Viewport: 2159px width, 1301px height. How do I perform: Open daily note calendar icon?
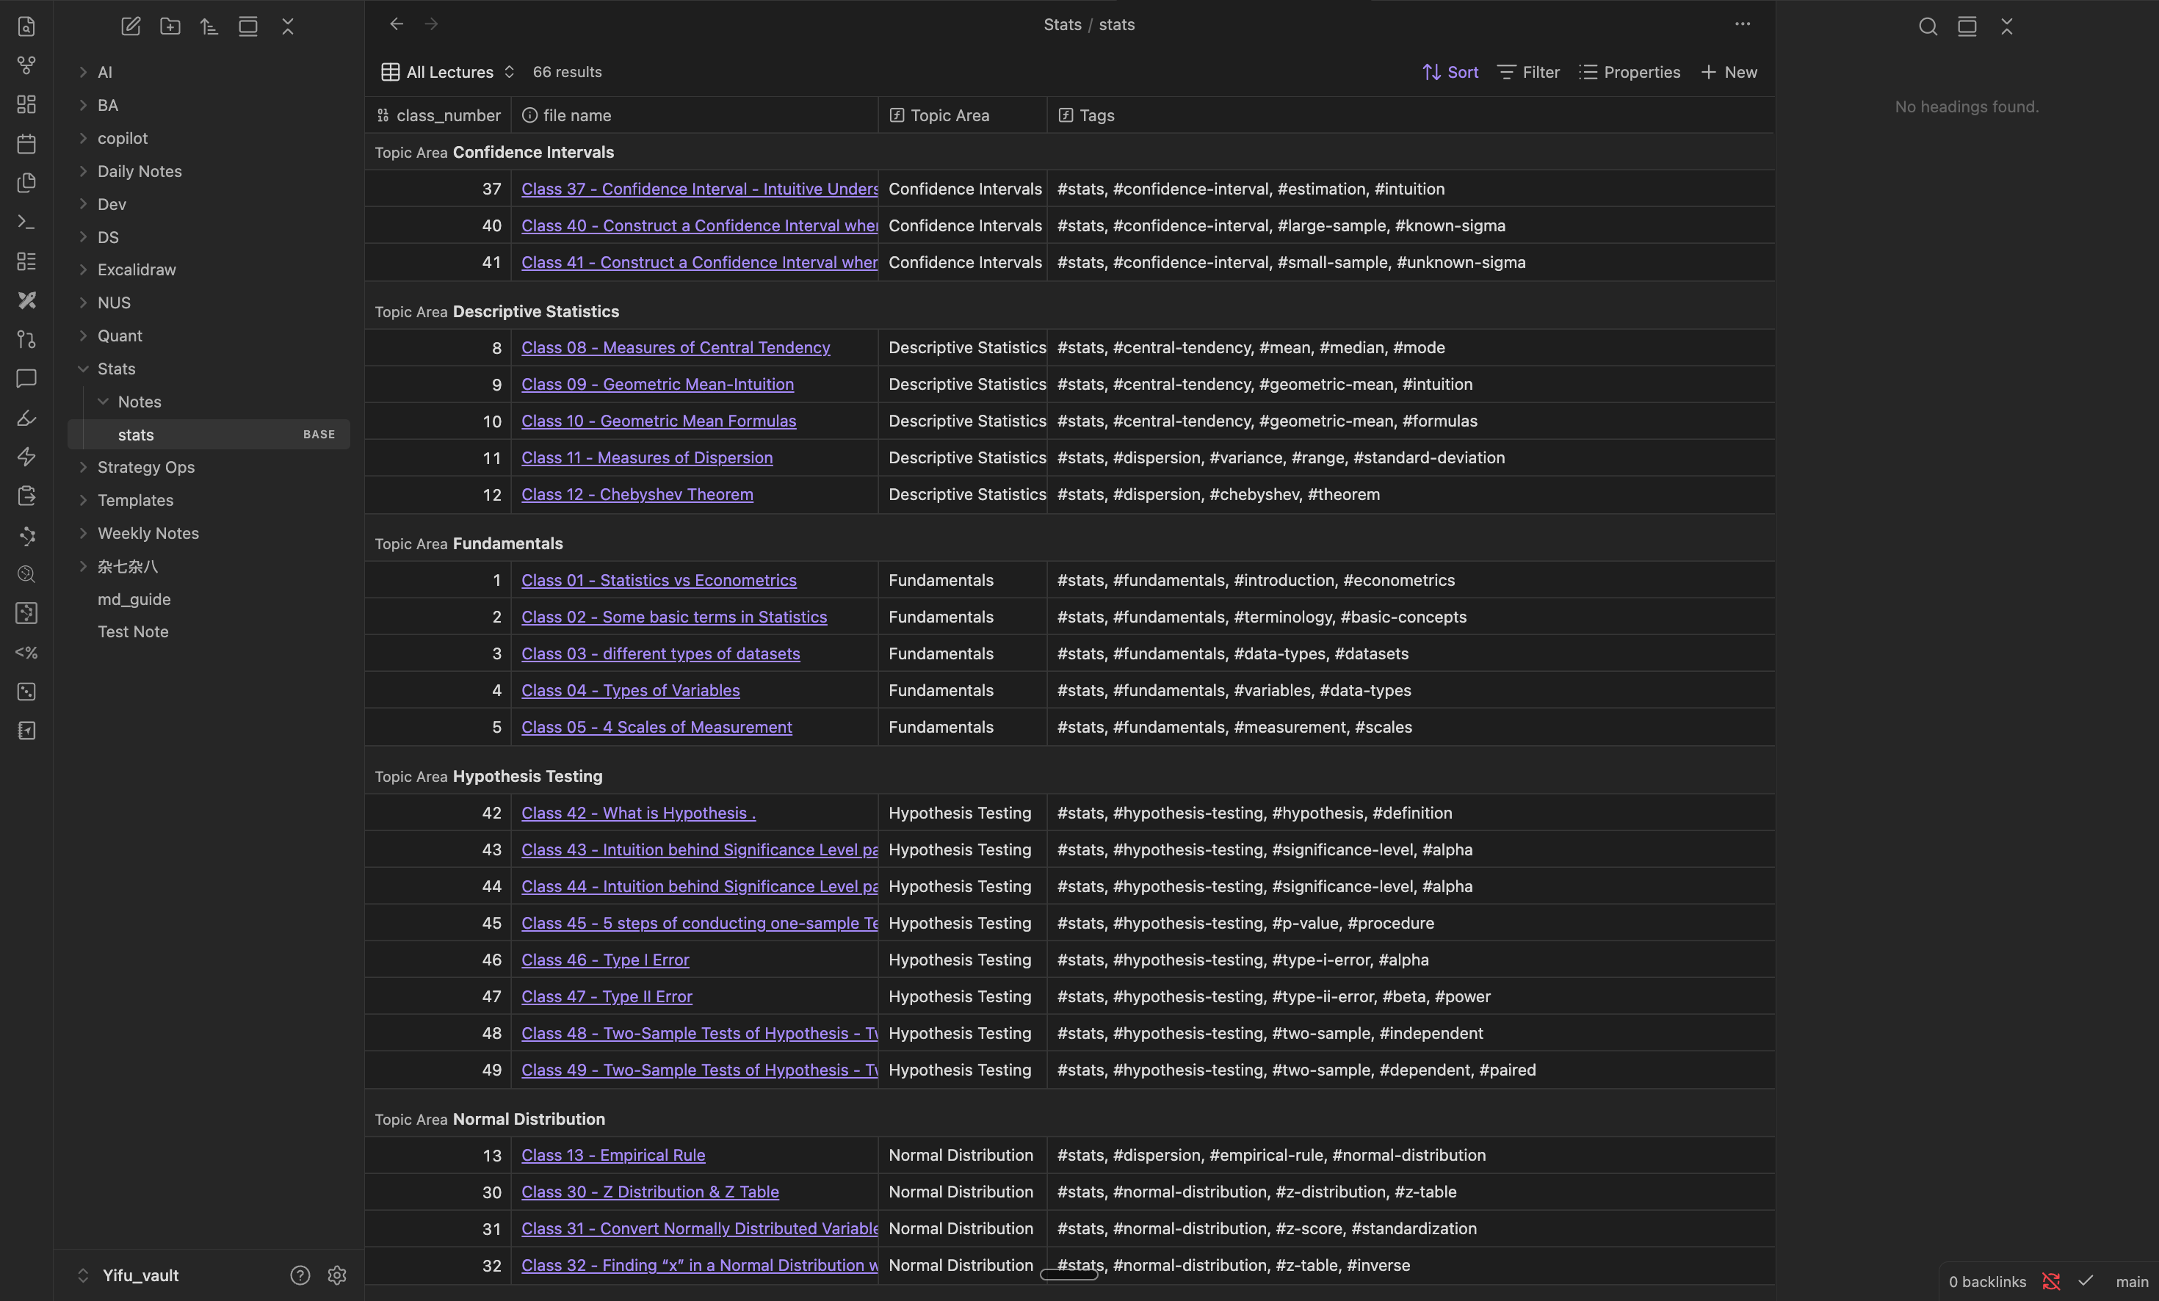pyautogui.click(x=26, y=144)
